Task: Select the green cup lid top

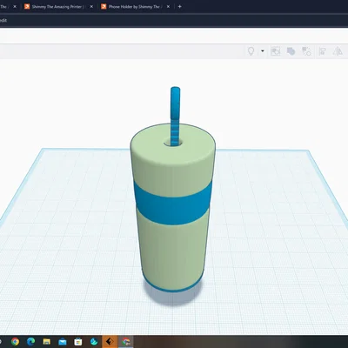Action: [x=173, y=145]
